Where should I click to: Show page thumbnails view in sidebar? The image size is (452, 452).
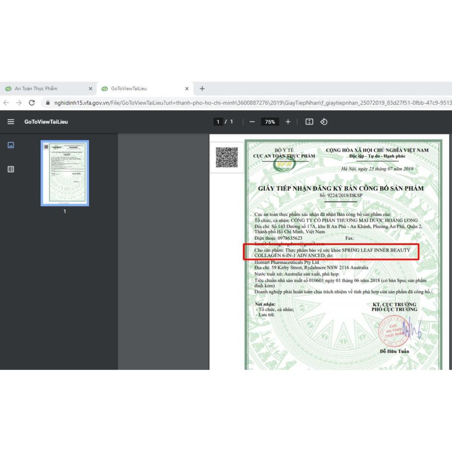tap(11, 145)
